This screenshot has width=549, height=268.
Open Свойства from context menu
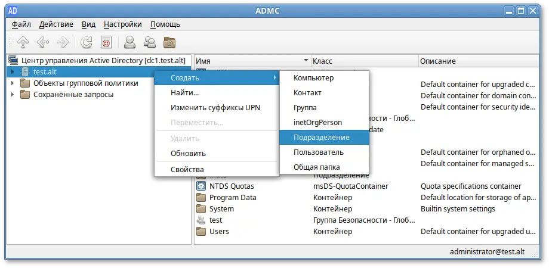pos(217,170)
